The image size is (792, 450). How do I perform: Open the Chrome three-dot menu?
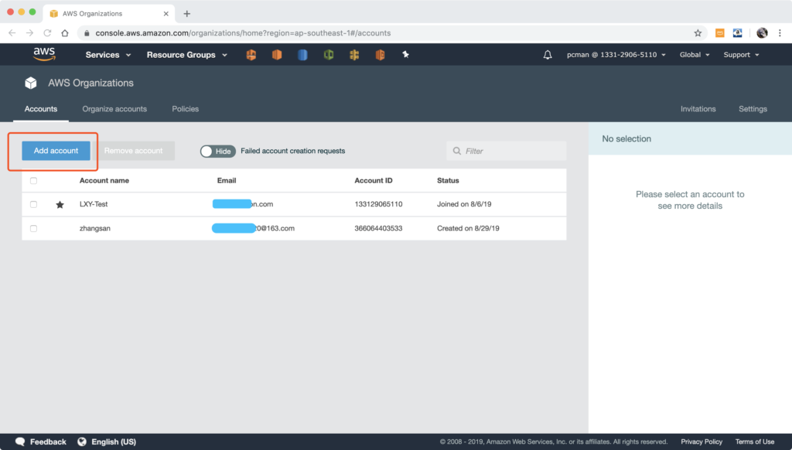coord(780,33)
